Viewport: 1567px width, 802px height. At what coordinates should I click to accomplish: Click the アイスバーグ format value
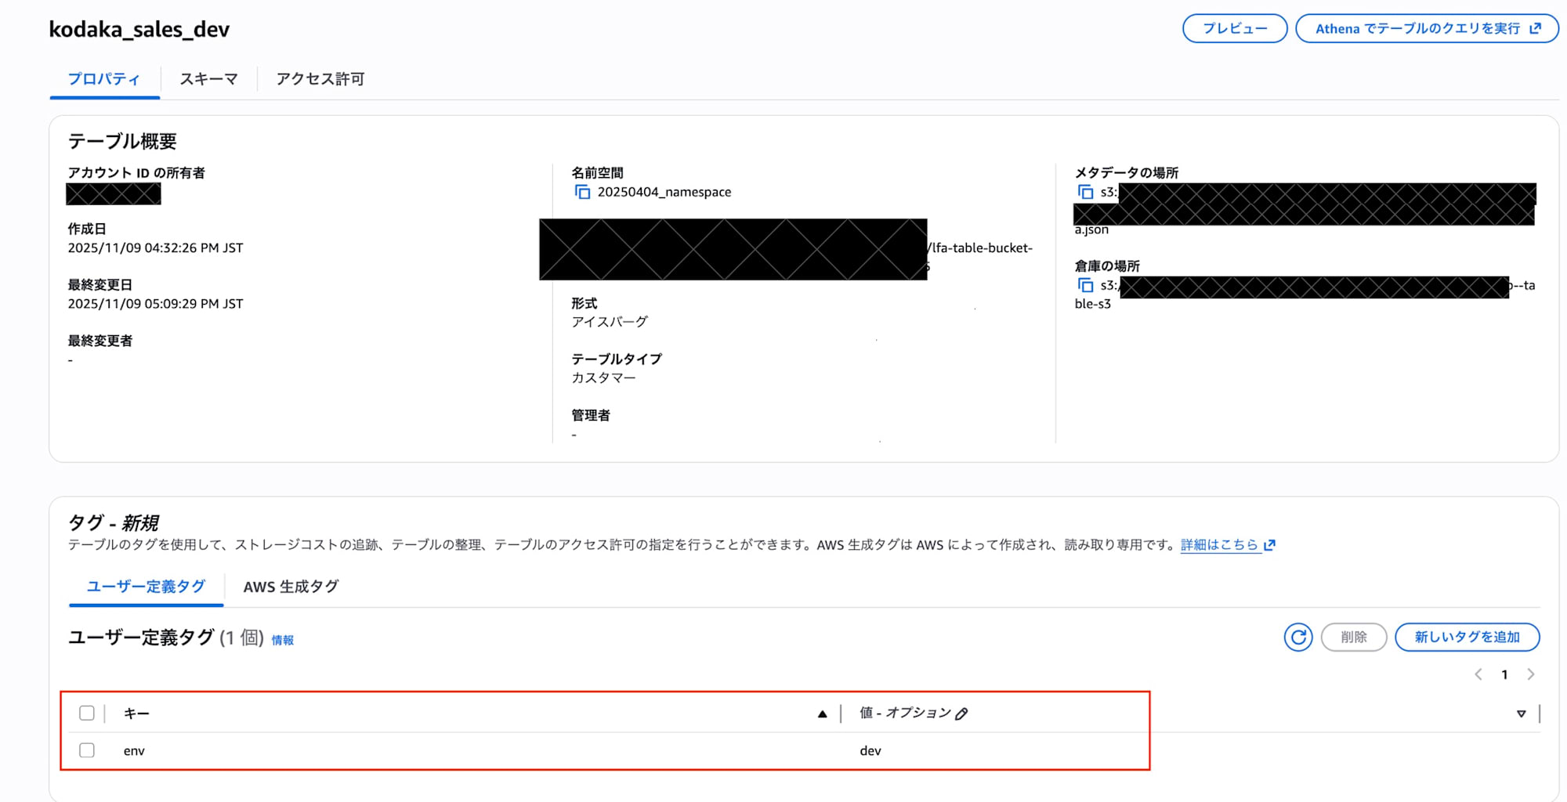tap(610, 322)
